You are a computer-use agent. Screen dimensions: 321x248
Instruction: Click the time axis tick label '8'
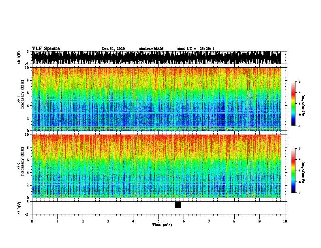coord(234,221)
